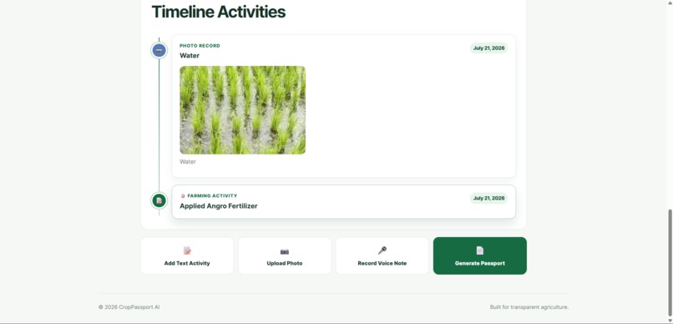Click the 'Water' title in photo record
This screenshot has height=324, width=673.
[x=190, y=56]
